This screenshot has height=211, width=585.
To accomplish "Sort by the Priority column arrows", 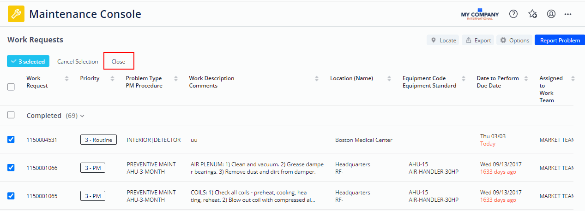I will 113,78.
